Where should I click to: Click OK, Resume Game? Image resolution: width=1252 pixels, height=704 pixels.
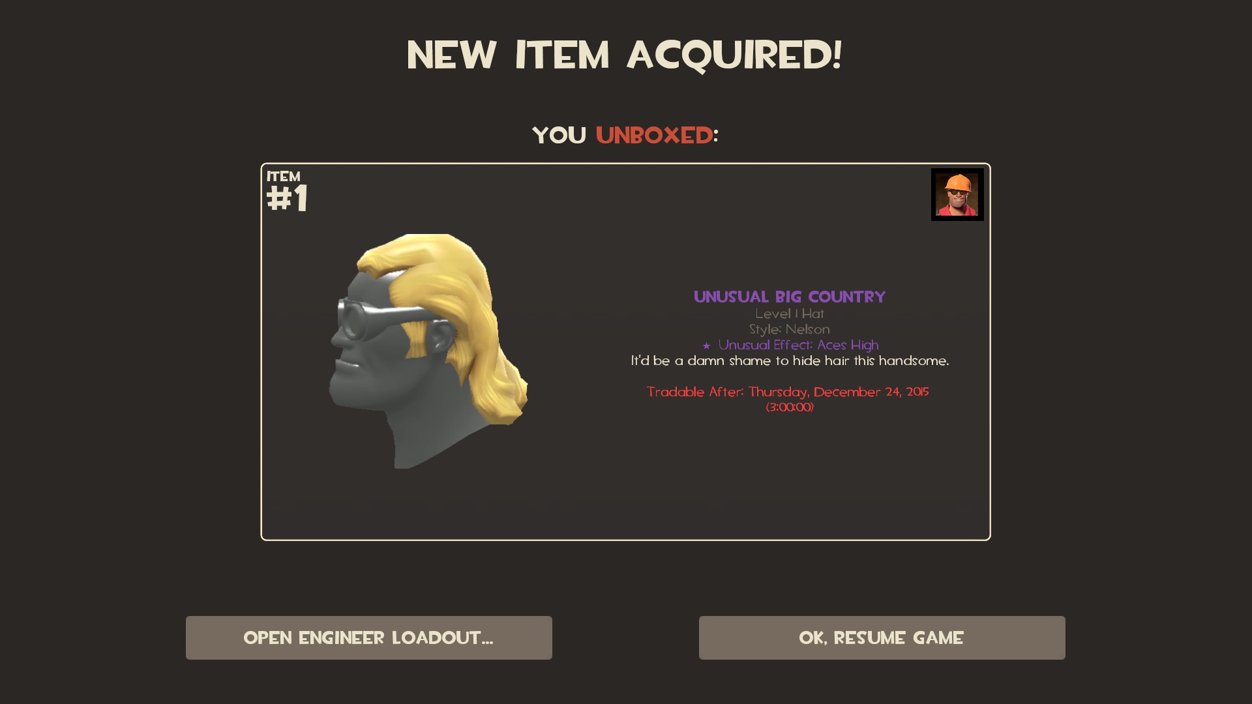[882, 638]
